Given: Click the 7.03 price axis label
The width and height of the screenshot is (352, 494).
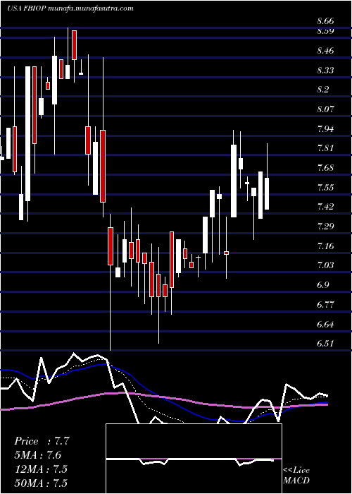Looking at the screenshot, I should tap(325, 265).
